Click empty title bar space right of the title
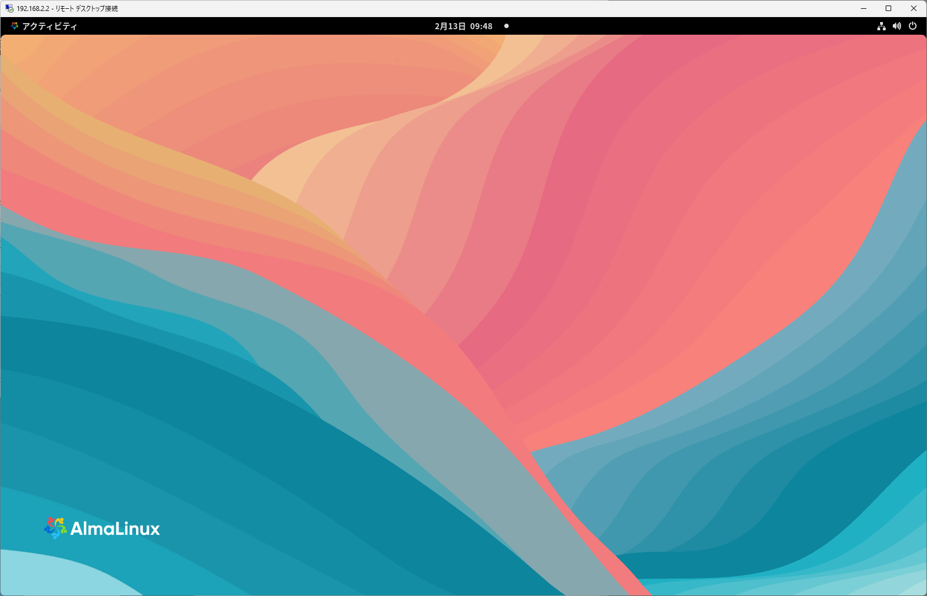The height and width of the screenshot is (596, 927). pos(441,8)
